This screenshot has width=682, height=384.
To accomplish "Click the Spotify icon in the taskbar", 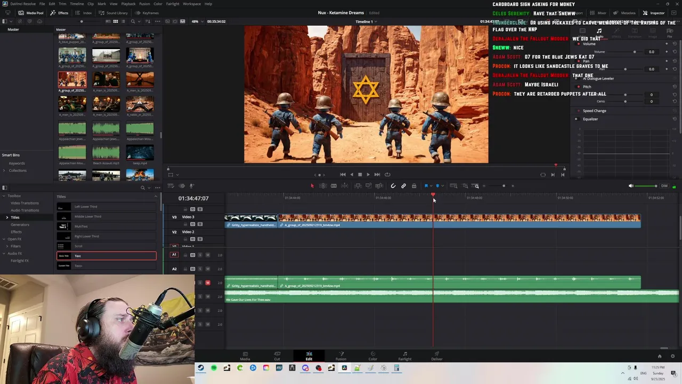I will (x=214, y=368).
